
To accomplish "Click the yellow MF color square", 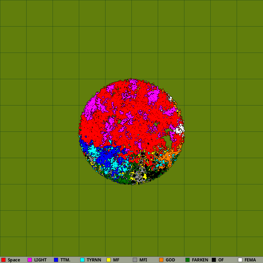I will click(109, 260).
